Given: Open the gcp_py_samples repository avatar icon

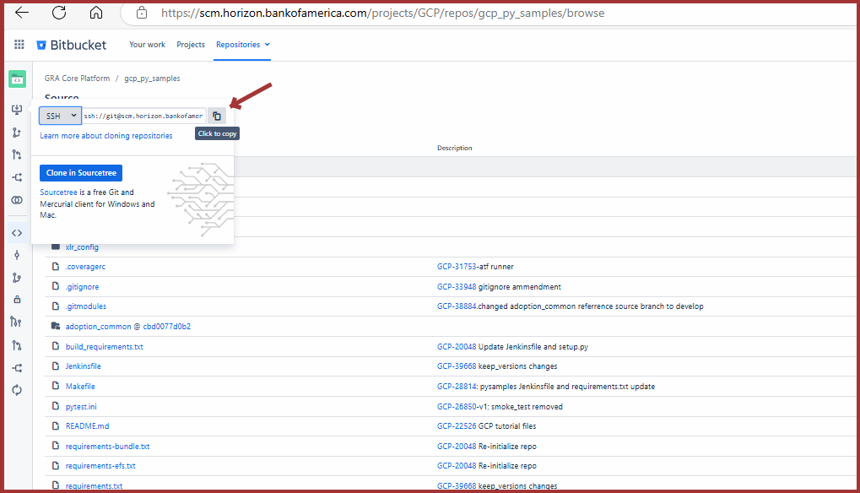Looking at the screenshot, I should tap(17, 79).
